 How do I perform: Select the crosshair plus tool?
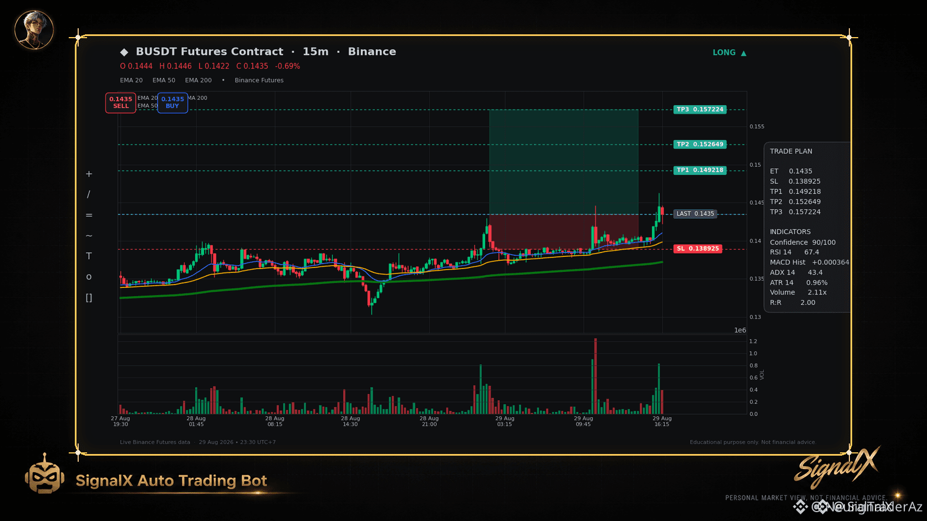89,174
